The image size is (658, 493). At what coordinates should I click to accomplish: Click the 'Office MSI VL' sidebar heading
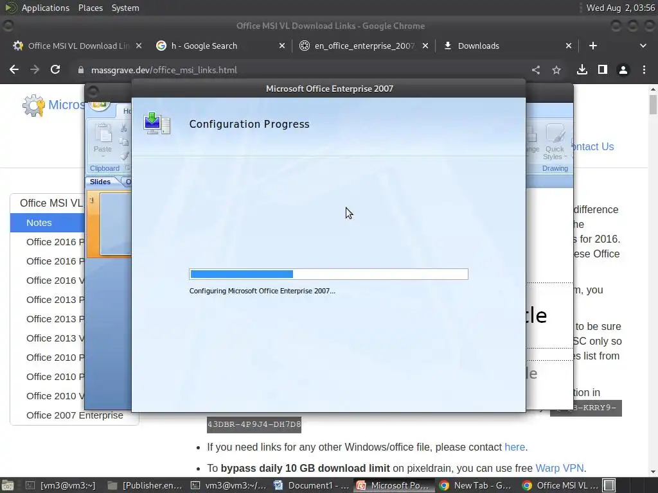click(x=51, y=203)
